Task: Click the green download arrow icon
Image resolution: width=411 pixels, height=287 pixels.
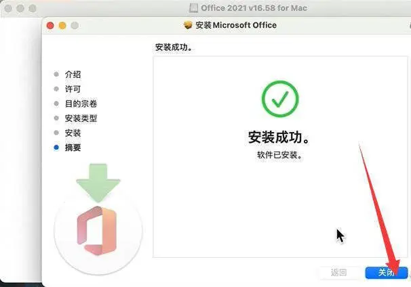Action: (98, 183)
